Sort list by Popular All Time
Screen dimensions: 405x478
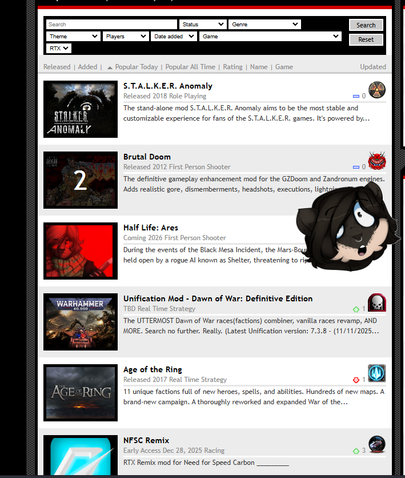pyautogui.click(x=190, y=67)
